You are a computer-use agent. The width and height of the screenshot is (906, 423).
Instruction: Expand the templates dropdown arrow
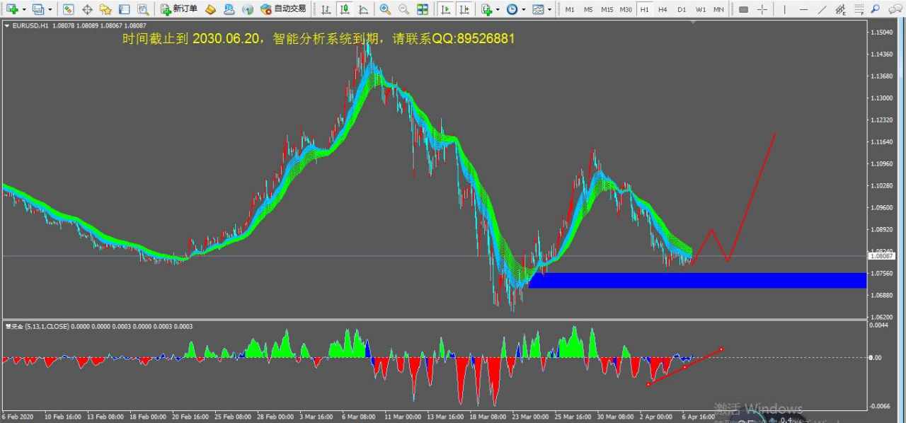pyautogui.click(x=550, y=9)
